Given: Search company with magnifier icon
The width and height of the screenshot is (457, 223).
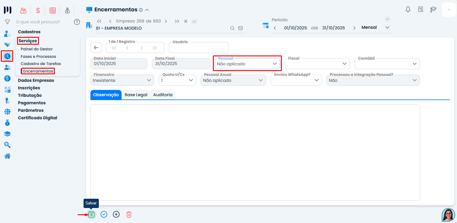Looking at the screenshot, I should pyautogui.click(x=232, y=28).
